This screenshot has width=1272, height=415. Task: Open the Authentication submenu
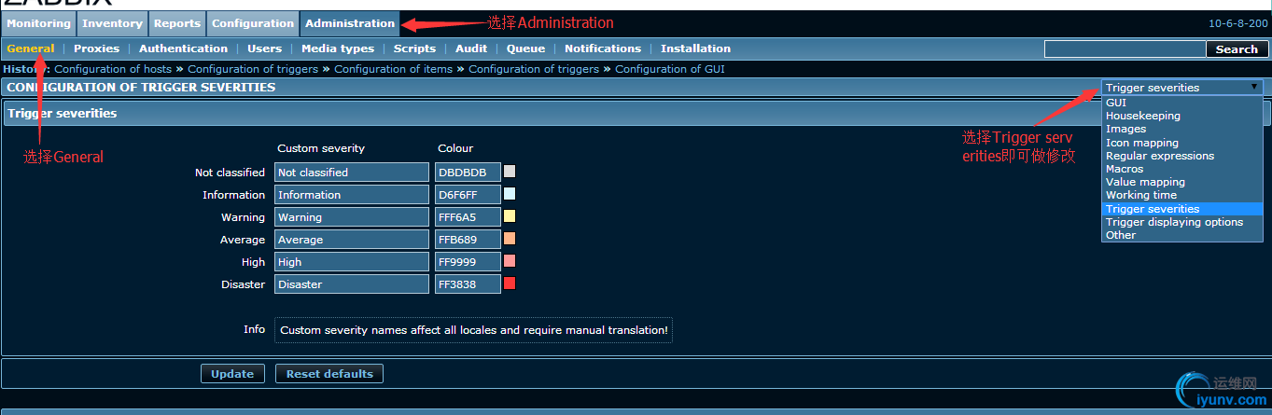(x=183, y=48)
